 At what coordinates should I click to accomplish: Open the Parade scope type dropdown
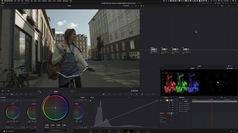[193, 68]
